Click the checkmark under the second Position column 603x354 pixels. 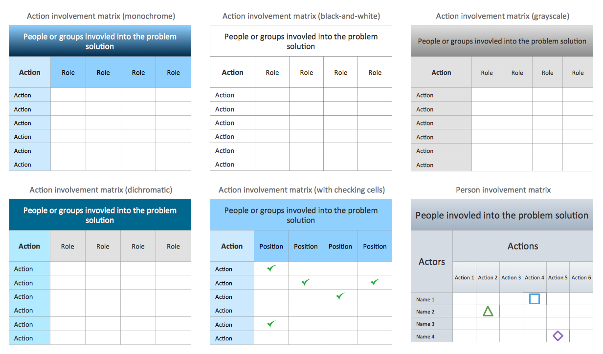pyautogui.click(x=306, y=282)
